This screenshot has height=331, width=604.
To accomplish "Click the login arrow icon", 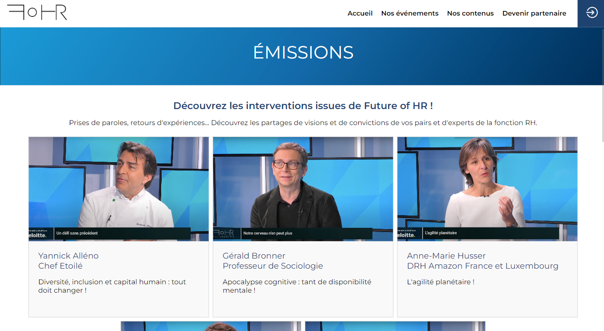I will (x=591, y=13).
